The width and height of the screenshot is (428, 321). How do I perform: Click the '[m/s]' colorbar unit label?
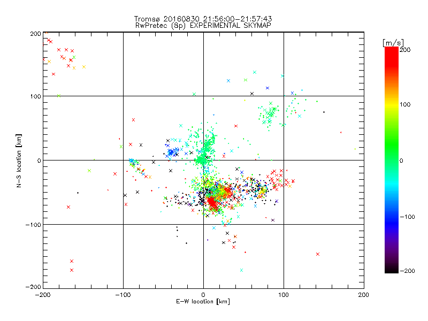click(x=393, y=43)
